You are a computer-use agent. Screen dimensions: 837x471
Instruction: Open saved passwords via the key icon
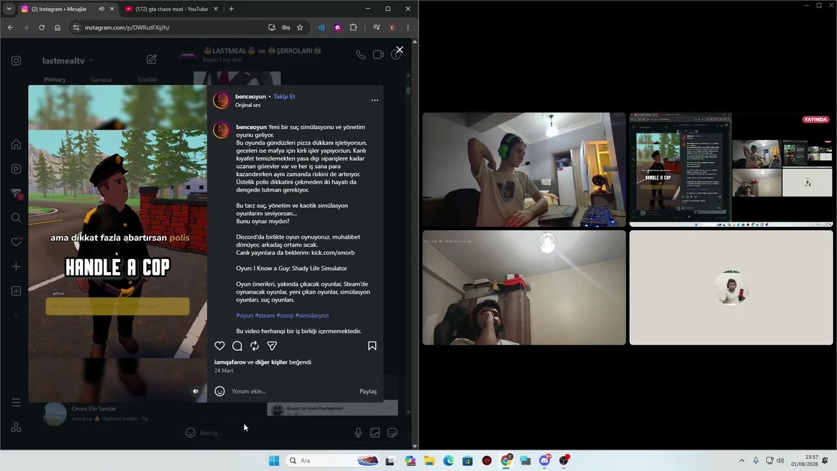click(286, 27)
